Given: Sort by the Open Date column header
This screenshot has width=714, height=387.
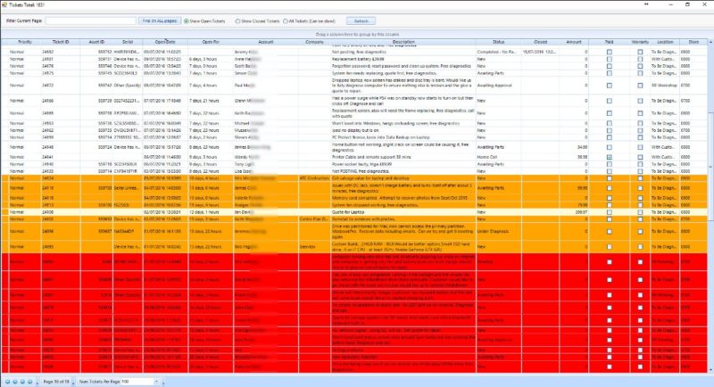Looking at the screenshot, I should (x=165, y=42).
